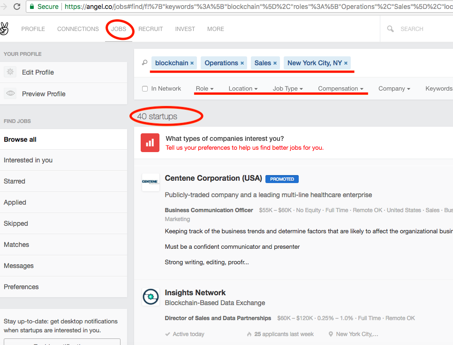Select Preferences sidebar item

(x=64, y=287)
